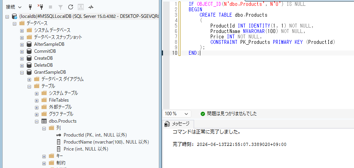The width and height of the screenshot is (354, 168).
Task: Expand the システム テーブル node
Action: [36, 94]
